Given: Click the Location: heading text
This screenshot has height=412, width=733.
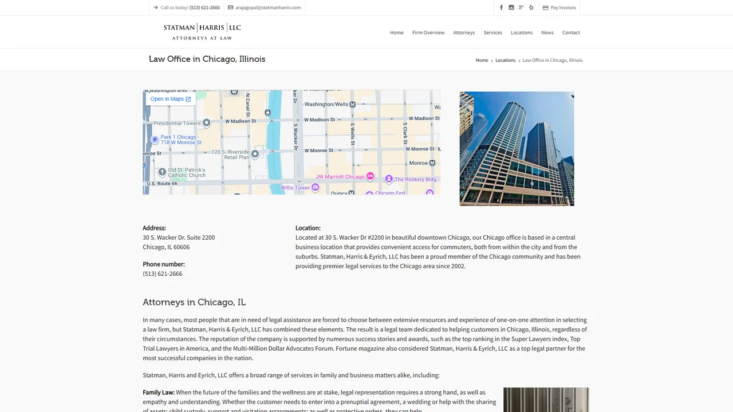Looking at the screenshot, I should pos(308,228).
